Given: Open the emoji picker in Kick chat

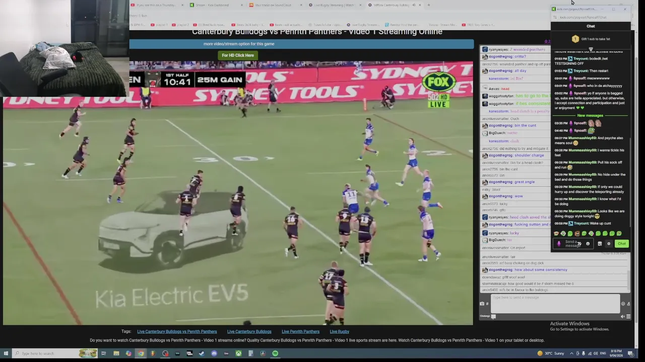Looking at the screenshot, I should click(x=588, y=244).
